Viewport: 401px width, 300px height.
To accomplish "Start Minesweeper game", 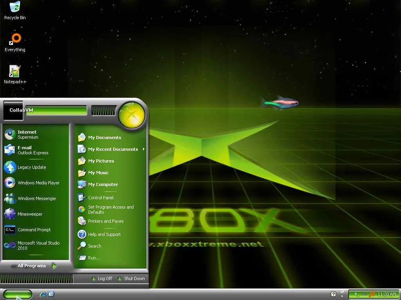I will (x=36, y=214).
